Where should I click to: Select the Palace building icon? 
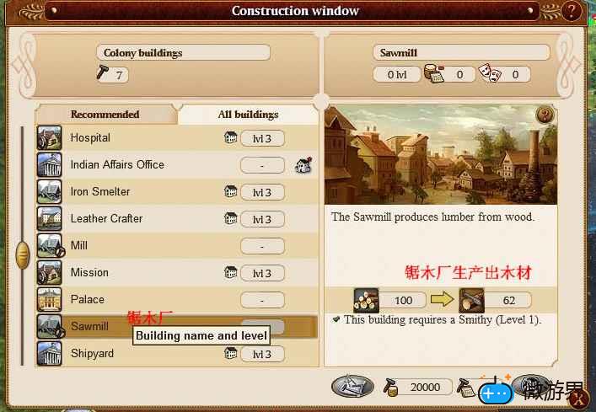point(50,300)
